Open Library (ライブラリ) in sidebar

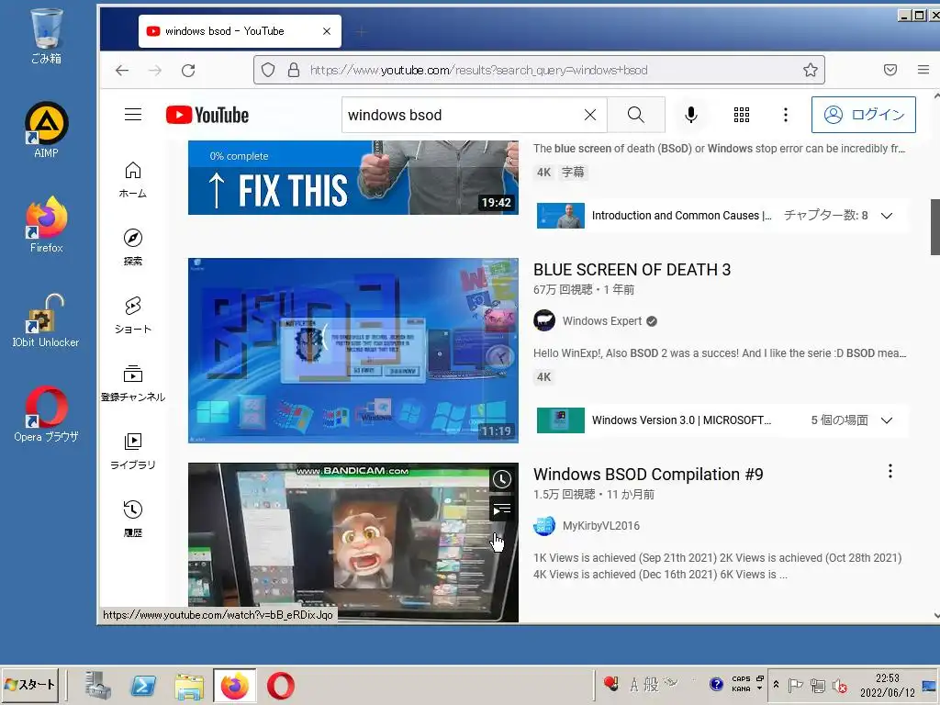(x=132, y=451)
